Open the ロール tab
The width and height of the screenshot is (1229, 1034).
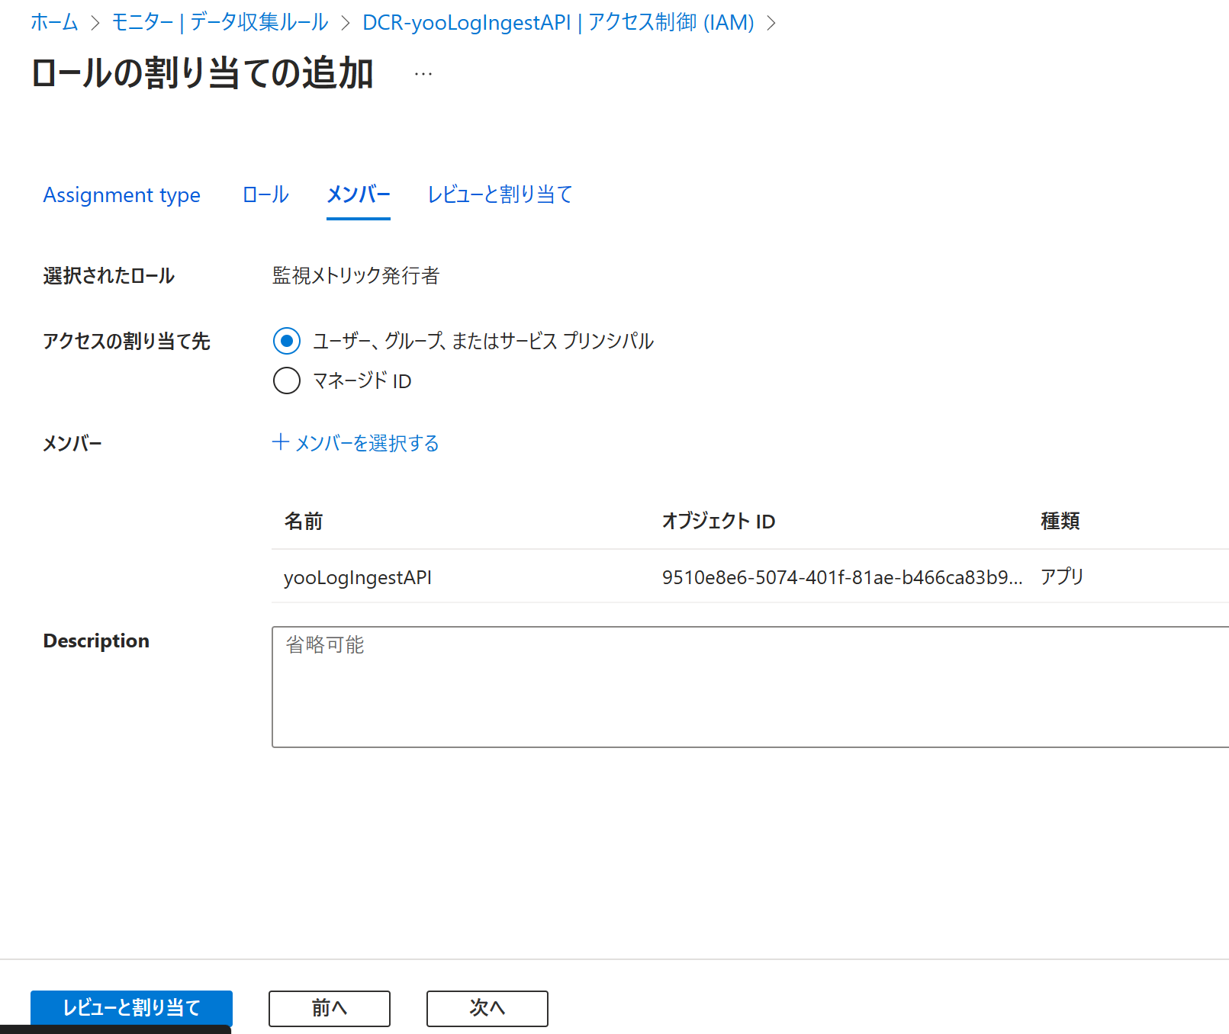coord(265,195)
